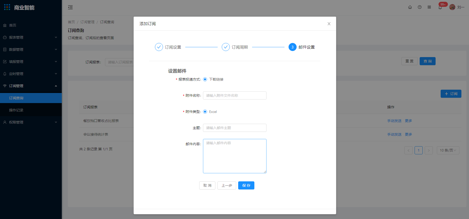Click the 取消 button in dialog
This screenshot has width=469, height=219.
coord(207,185)
